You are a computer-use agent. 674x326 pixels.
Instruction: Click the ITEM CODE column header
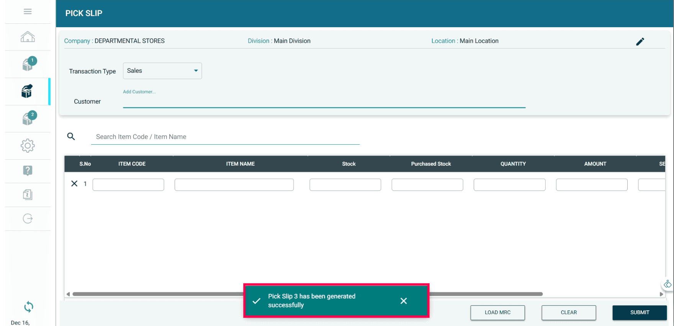tap(132, 164)
